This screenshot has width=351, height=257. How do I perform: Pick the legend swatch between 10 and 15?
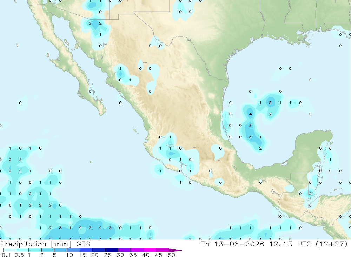pyautogui.click(x=73, y=250)
